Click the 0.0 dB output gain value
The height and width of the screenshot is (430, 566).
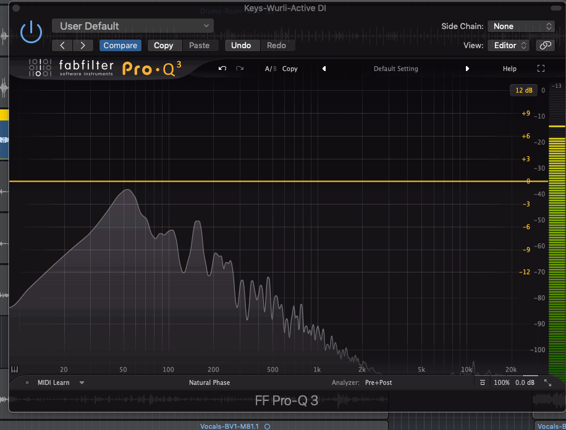click(525, 382)
